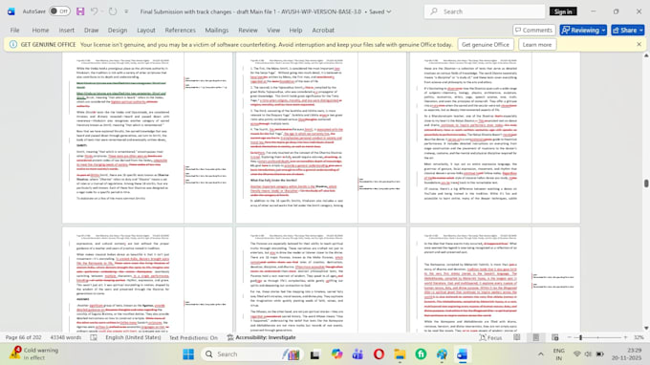Click the Learn more button
This screenshot has width=650, height=365.
pos(537,44)
